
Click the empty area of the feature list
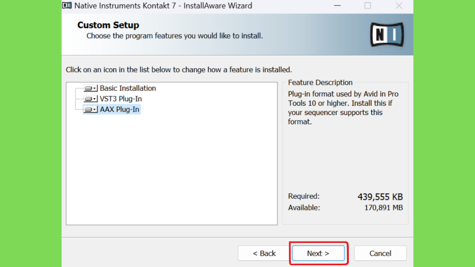[172, 176]
